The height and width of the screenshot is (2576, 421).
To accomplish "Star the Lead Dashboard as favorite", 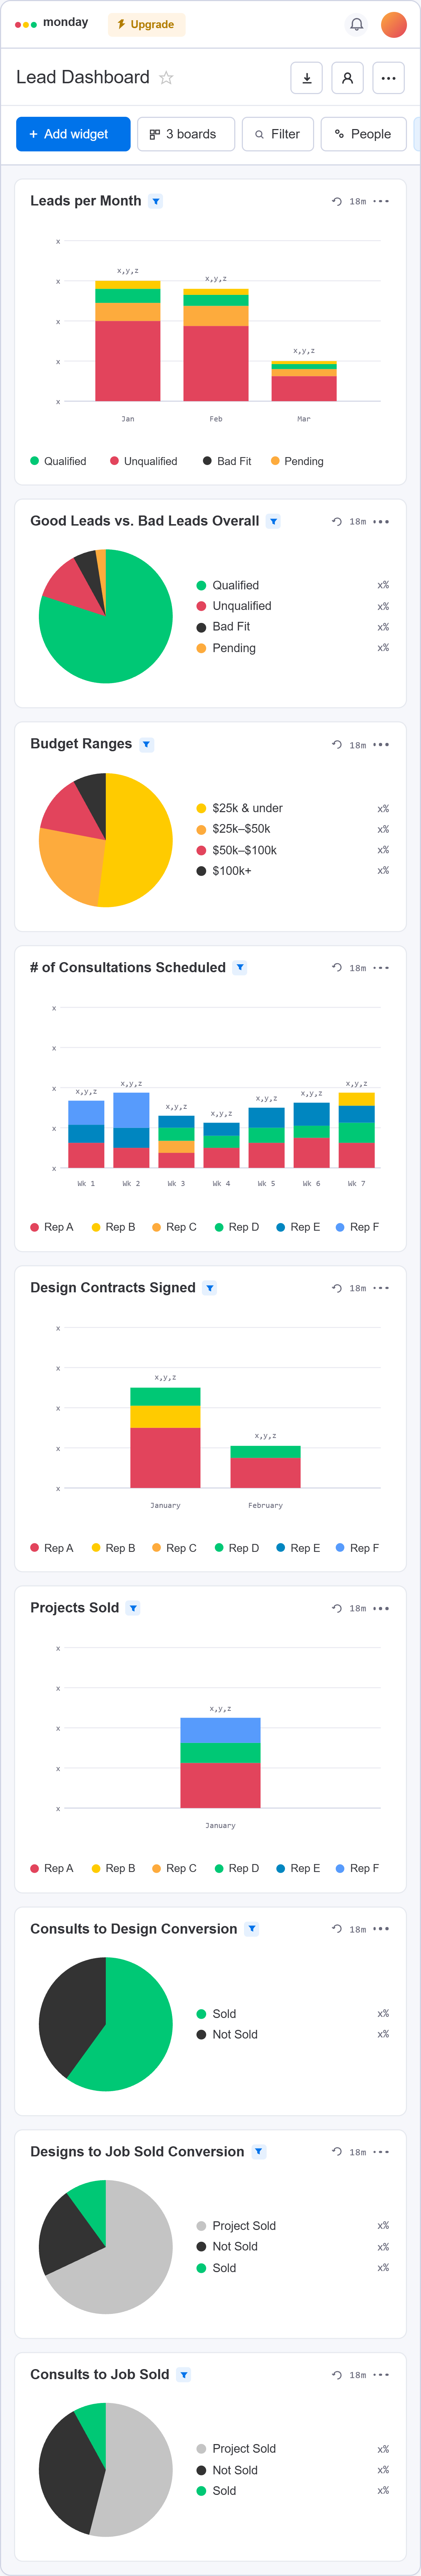I will coord(167,78).
